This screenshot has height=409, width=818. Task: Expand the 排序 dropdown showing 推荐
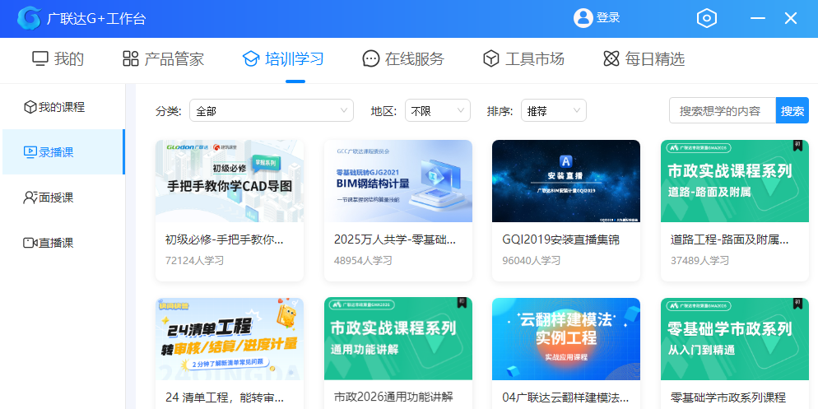pos(554,110)
